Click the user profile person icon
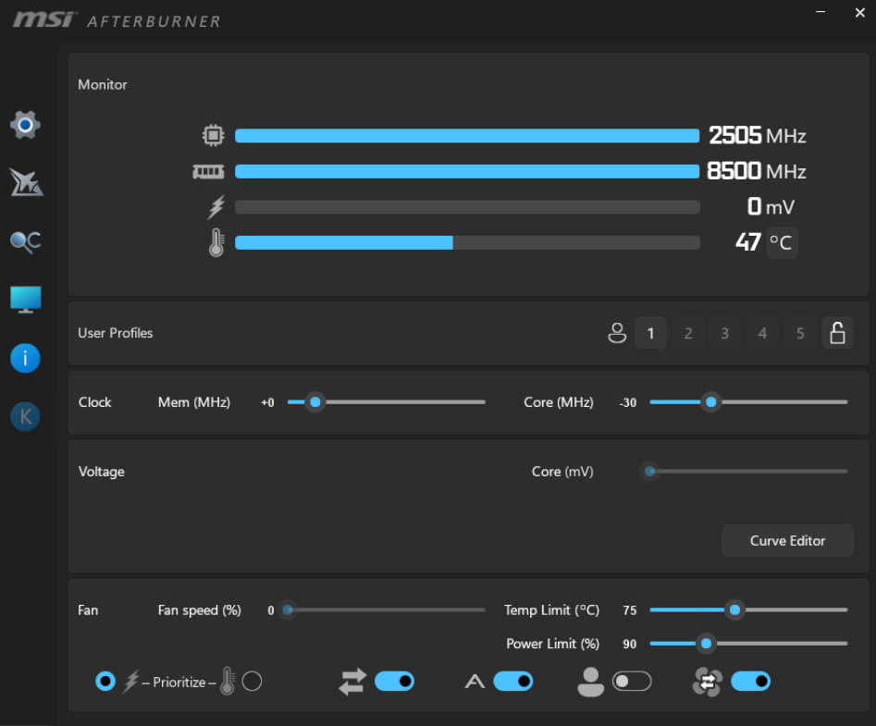The image size is (876, 726). tap(617, 333)
